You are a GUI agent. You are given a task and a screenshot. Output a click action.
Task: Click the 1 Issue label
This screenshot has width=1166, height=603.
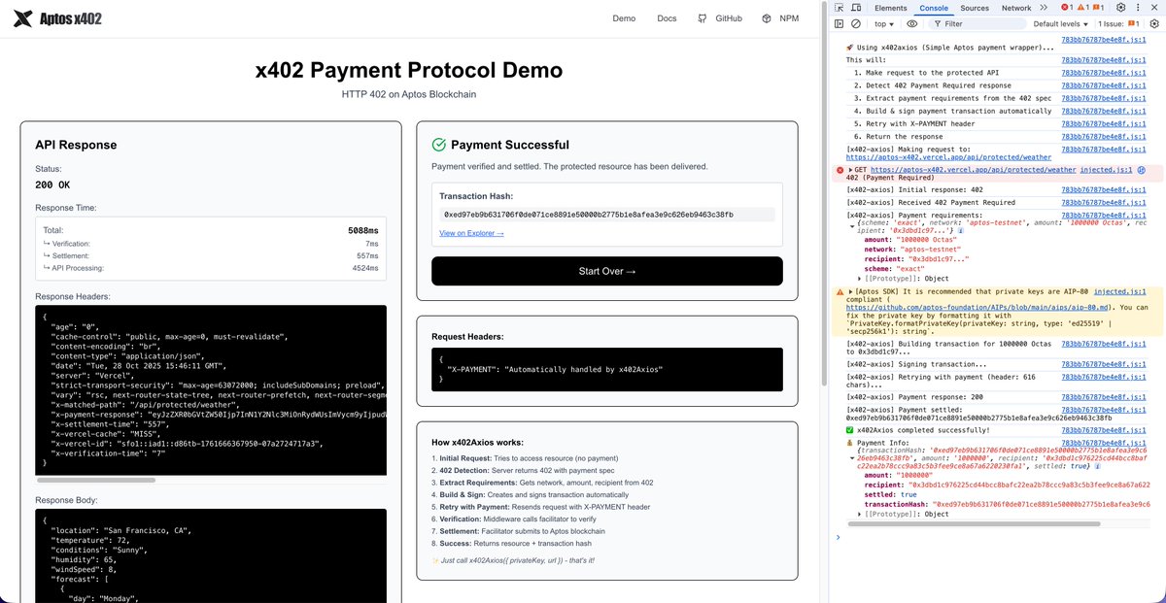pos(1111,23)
